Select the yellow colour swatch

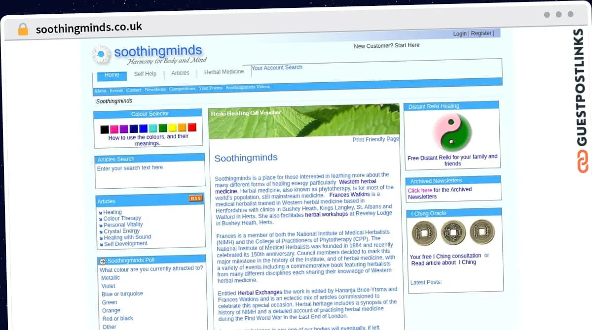(x=173, y=128)
